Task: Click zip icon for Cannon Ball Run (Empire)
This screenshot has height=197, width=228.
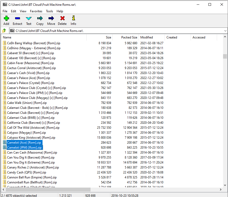Action: [5, 177]
